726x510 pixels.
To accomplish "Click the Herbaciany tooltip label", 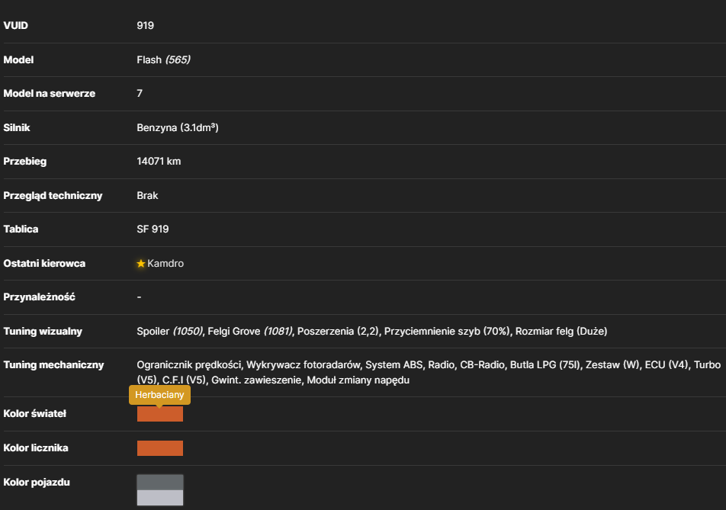I will click(x=159, y=395).
